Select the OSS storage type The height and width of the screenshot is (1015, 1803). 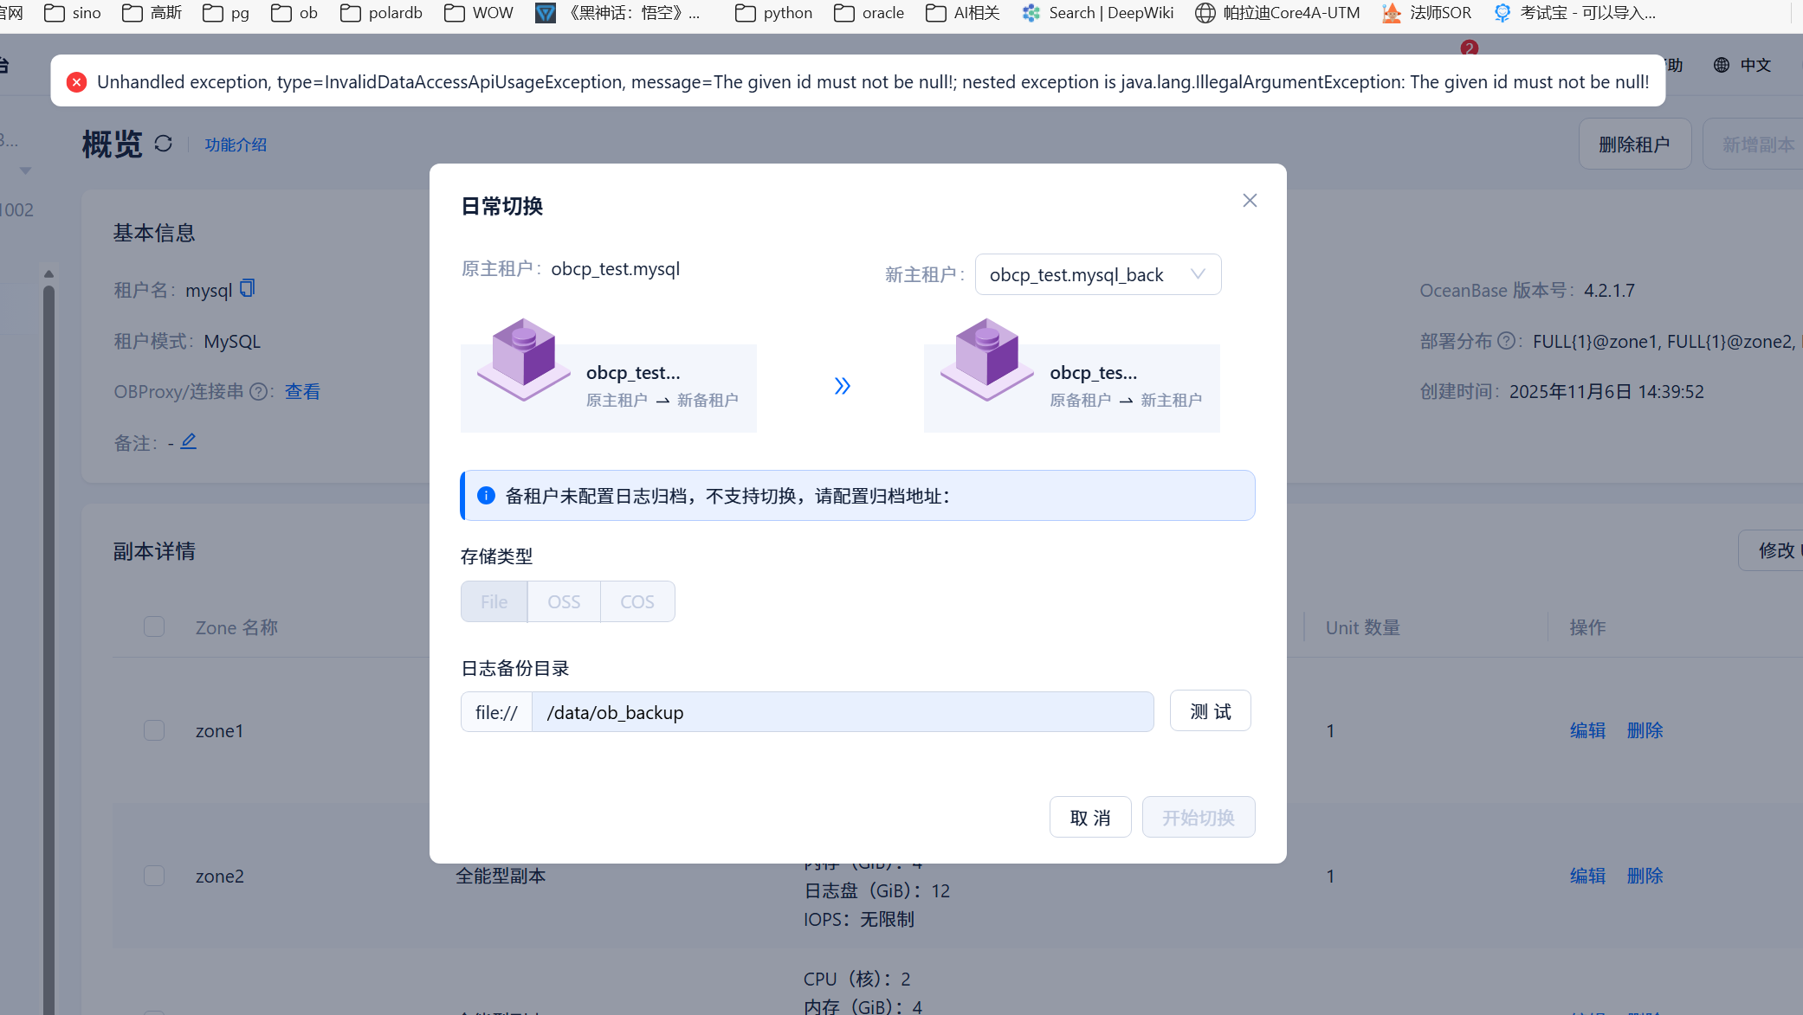pyautogui.click(x=564, y=601)
